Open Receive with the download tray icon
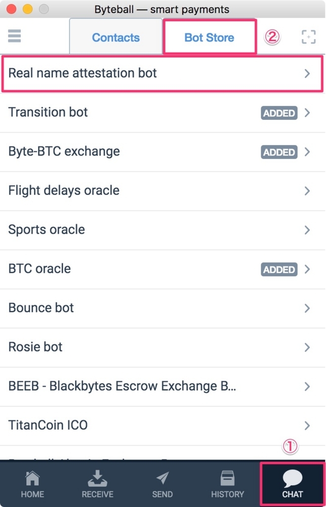Viewport: 326px width, 507px height. (97, 478)
